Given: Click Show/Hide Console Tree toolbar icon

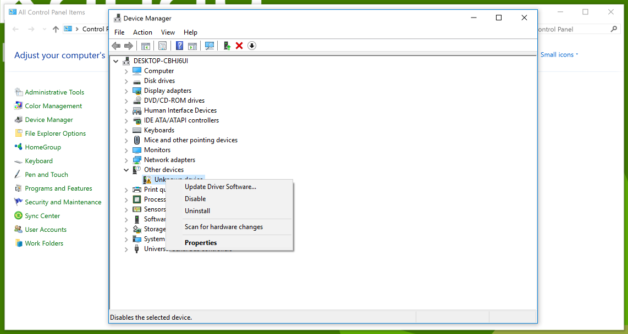Looking at the screenshot, I should [x=145, y=46].
